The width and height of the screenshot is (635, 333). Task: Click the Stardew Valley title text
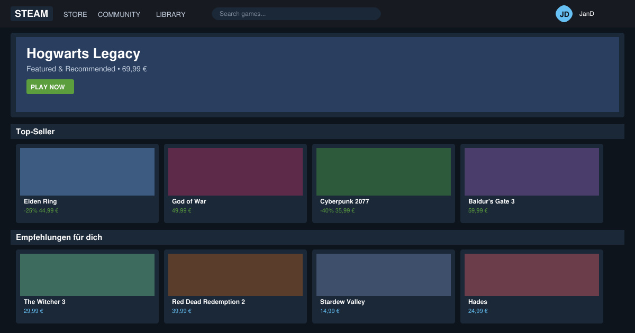342,302
